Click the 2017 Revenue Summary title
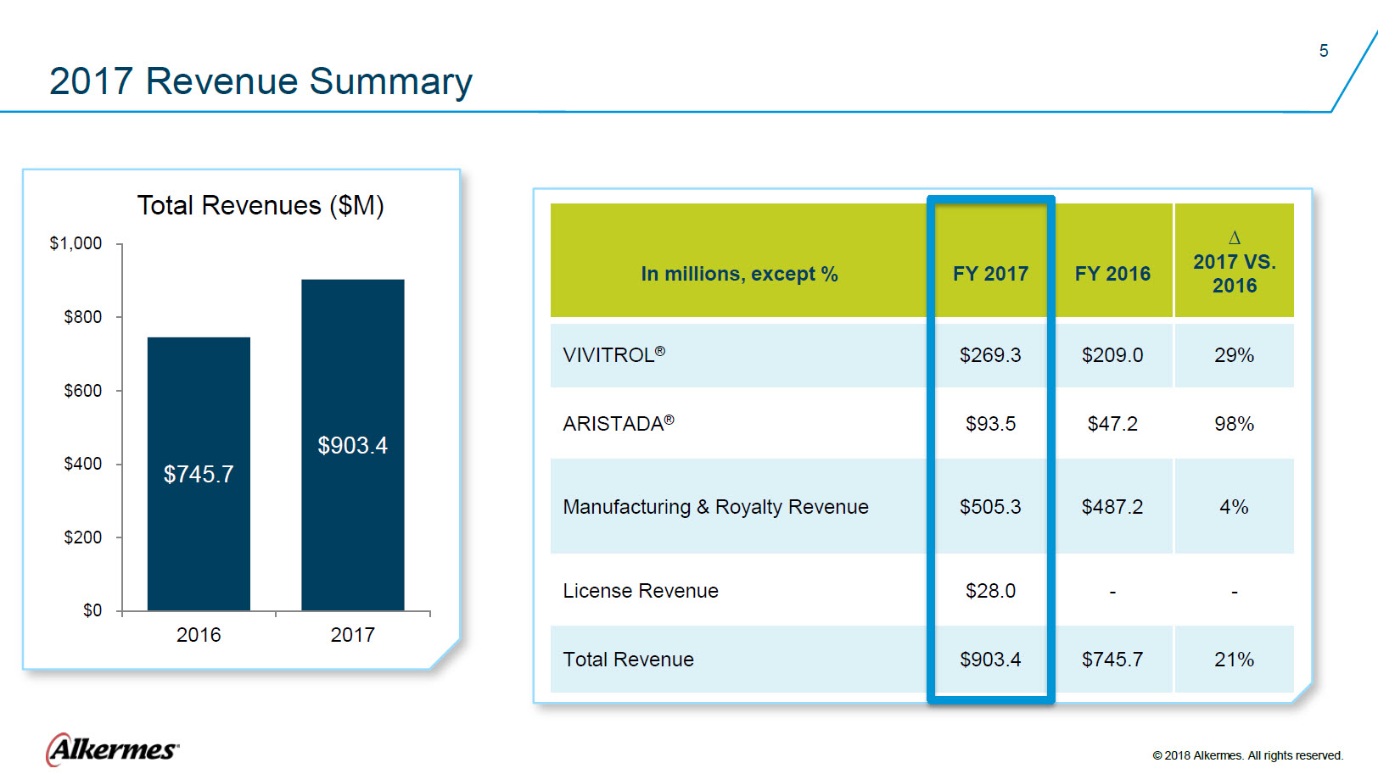Image resolution: width=1378 pixels, height=774 pixels. click(x=260, y=81)
